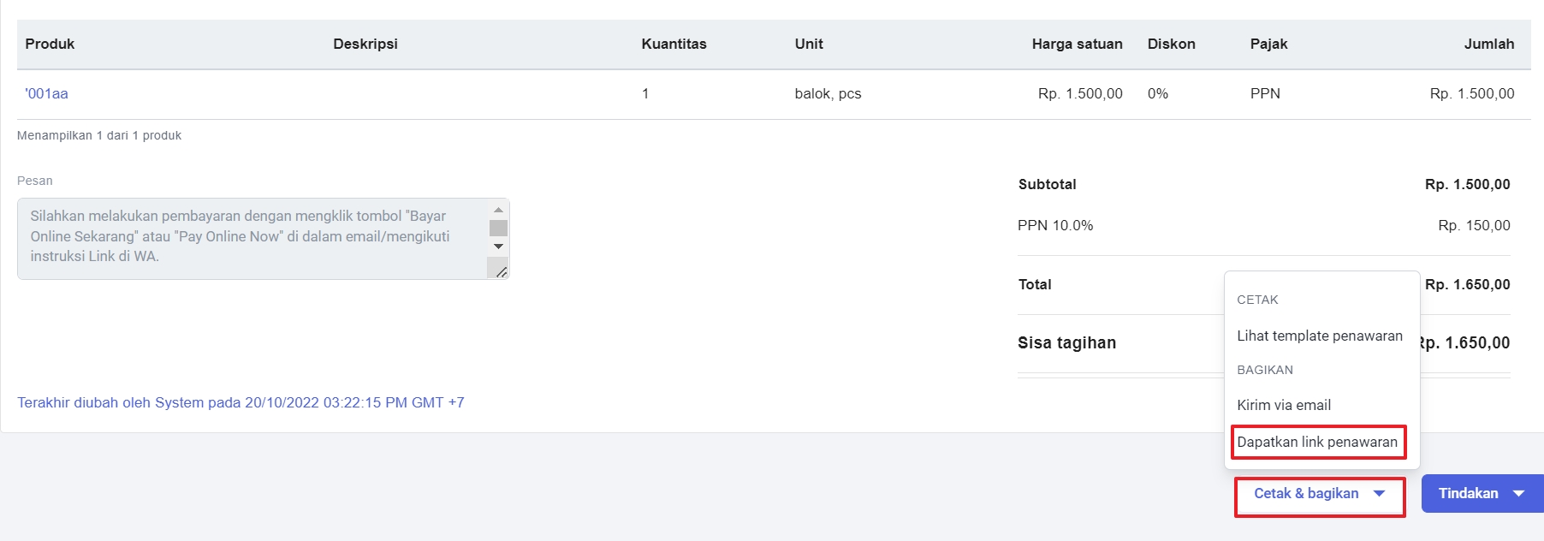The image size is (1544, 541).
Task: Click the Tindakan caret arrow icon
Action: [1518, 493]
